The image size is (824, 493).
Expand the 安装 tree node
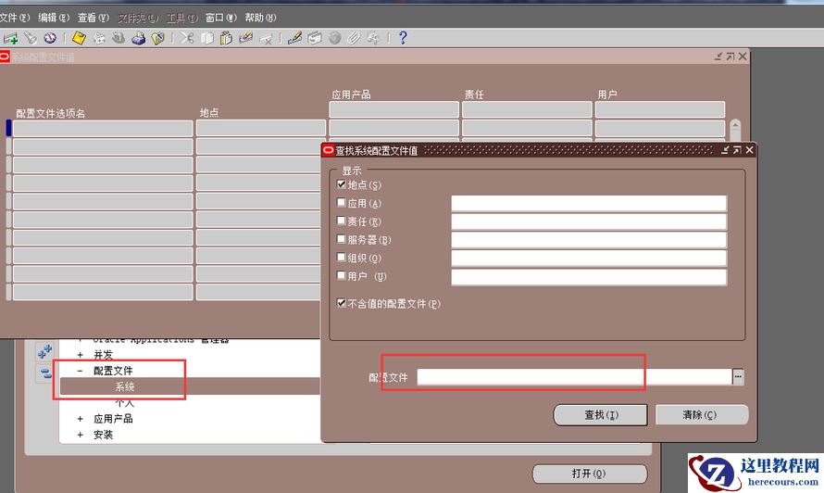pos(80,436)
